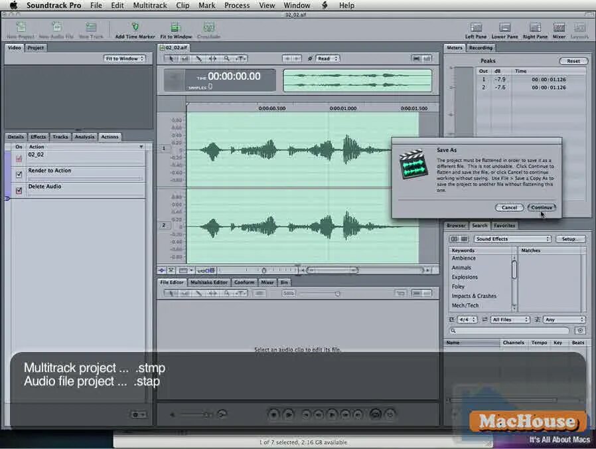Switch browser to button grid view icon
This screenshot has width=596, height=449.
tap(464, 239)
